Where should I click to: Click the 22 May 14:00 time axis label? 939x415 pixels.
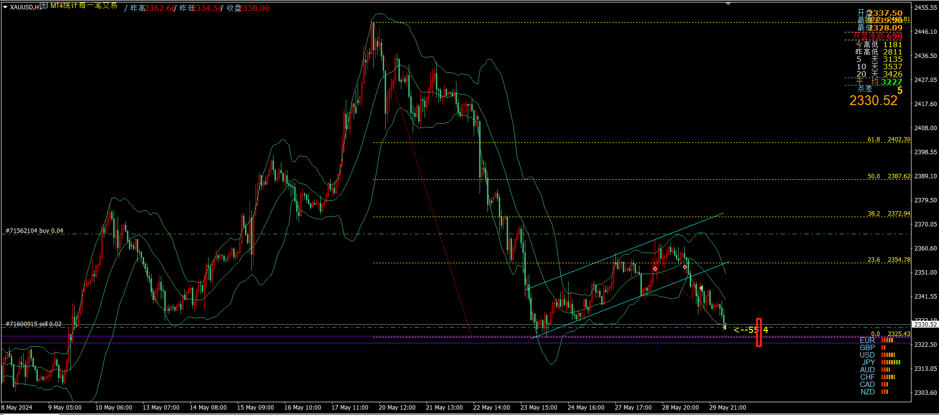(x=491, y=408)
